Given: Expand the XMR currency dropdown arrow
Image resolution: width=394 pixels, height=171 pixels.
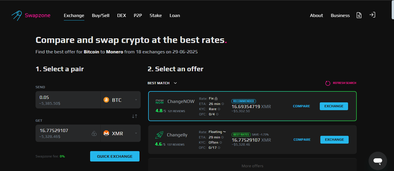Looking at the screenshot, I should tap(136, 134).
